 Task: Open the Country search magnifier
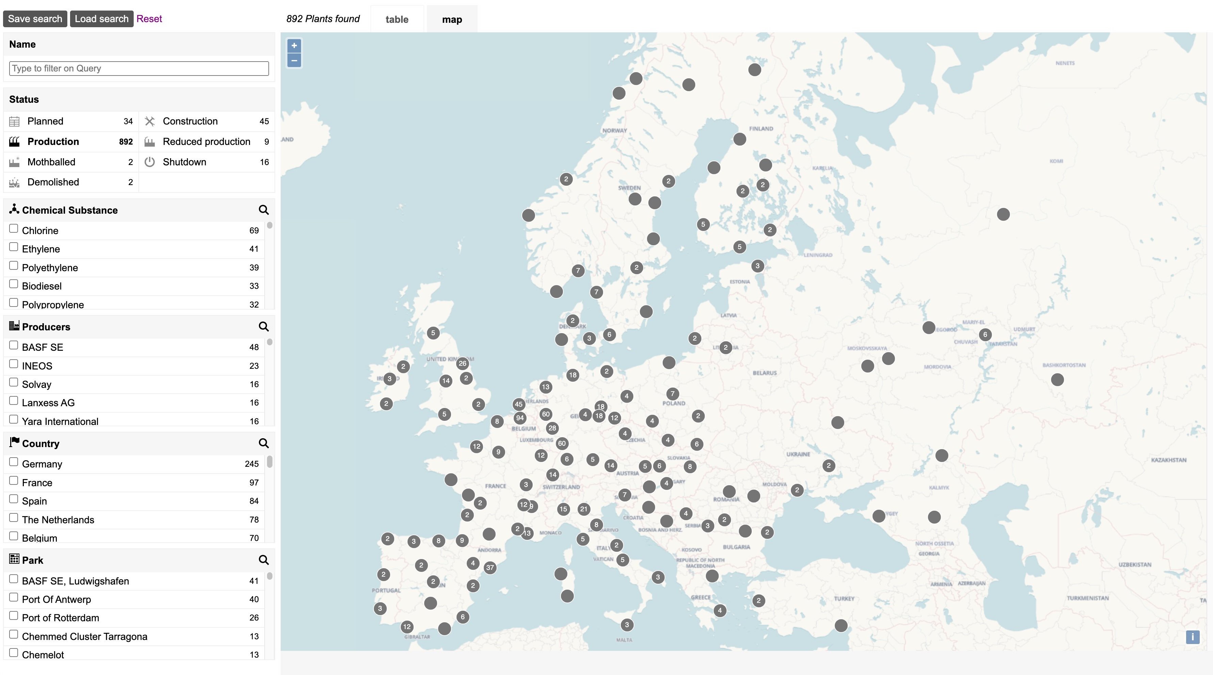[x=263, y=443]
